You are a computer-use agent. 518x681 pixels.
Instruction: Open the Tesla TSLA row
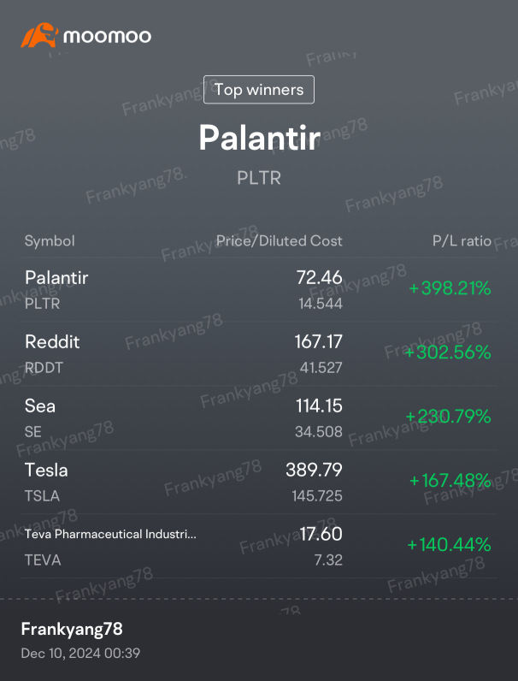(259, 482)
